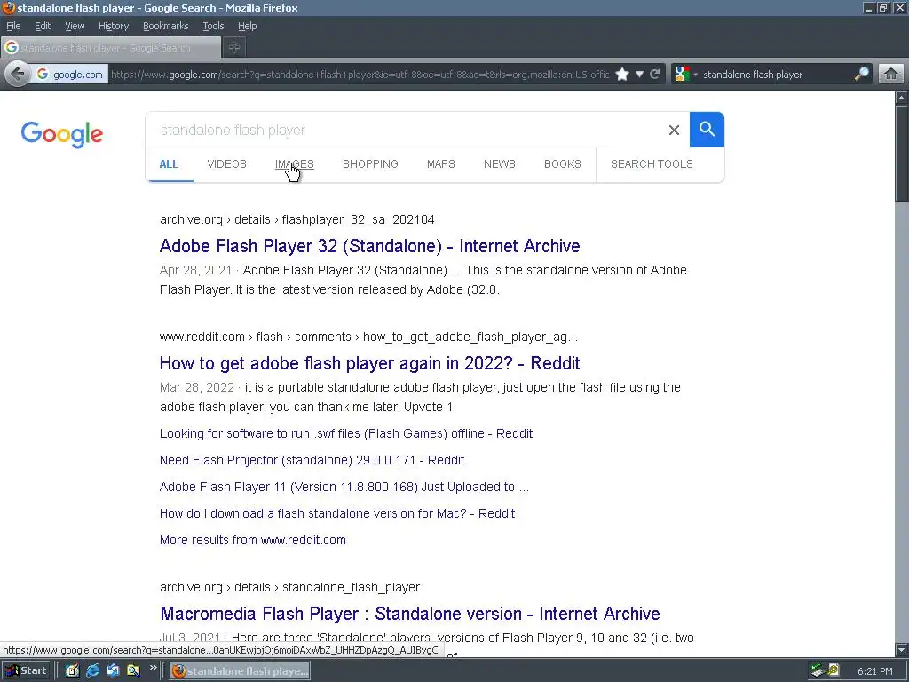Click the network tray icon
This screenshot has width=909, height=682.
coord(818,670)
